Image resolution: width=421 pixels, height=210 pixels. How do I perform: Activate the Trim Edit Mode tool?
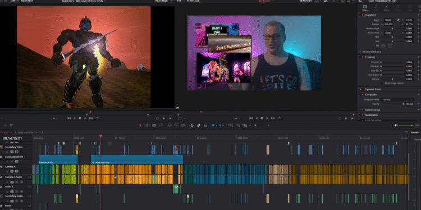pos(147,125)
